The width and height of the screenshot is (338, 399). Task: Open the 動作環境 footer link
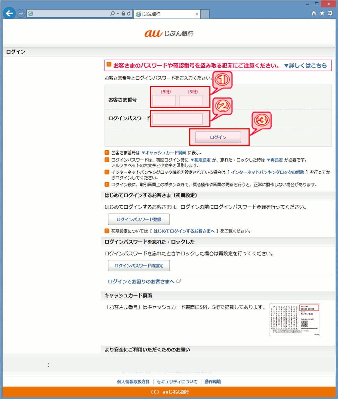213,382
